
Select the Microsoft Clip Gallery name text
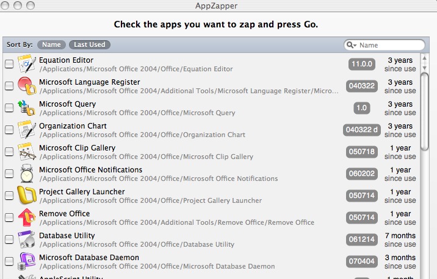[77, 148]
